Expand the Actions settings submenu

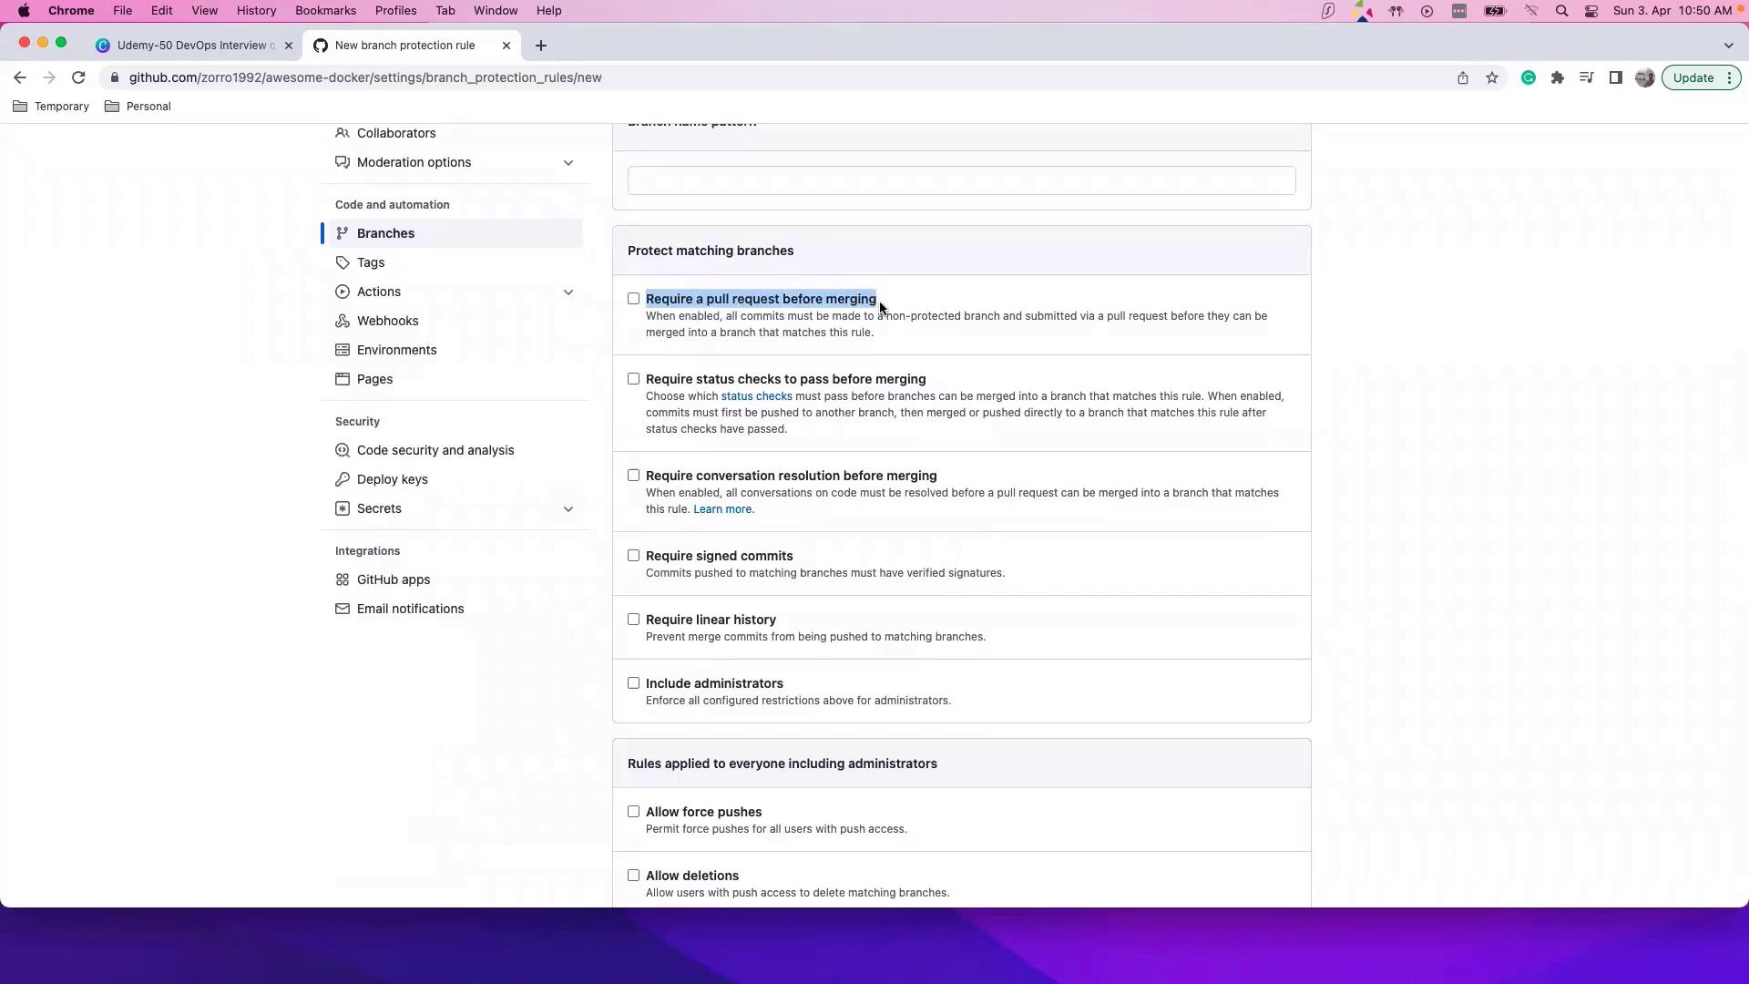click(x=568, y=292)
